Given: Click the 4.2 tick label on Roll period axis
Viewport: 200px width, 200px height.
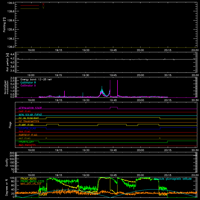Looking at the screenshot, I should click(x=12, y=58).
